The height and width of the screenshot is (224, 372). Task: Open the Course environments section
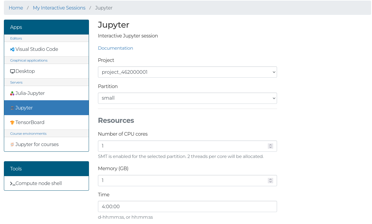[28, 133]
